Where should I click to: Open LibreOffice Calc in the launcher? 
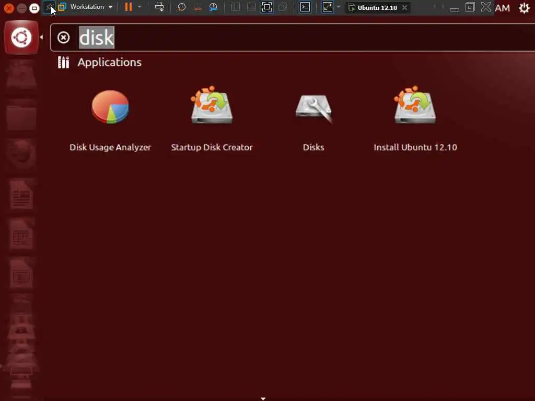21,234
